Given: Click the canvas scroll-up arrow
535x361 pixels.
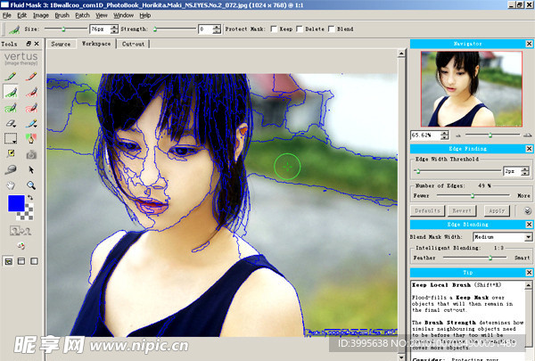Looking at the screenshot, I should click(401, 53).
